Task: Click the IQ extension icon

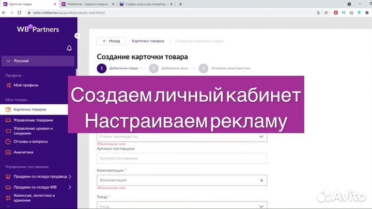Action: click(x=344, y=12)
